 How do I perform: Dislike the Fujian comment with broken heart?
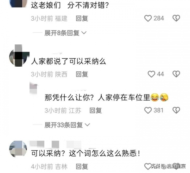pos(176,18)
